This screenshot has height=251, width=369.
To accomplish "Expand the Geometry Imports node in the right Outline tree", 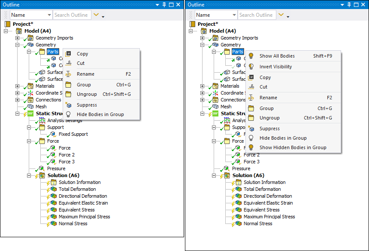I will tap(203, 38).
